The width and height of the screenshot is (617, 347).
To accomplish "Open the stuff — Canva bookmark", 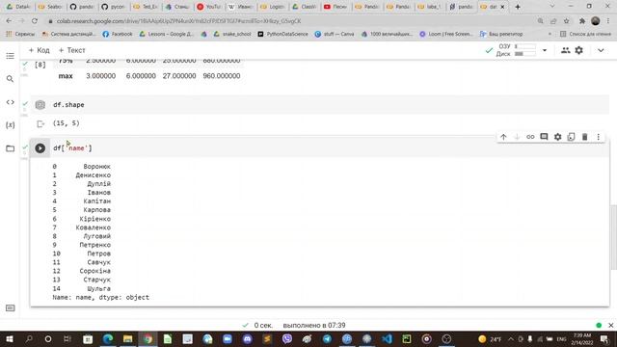I will pyautogui.click(x=335, y=35).
